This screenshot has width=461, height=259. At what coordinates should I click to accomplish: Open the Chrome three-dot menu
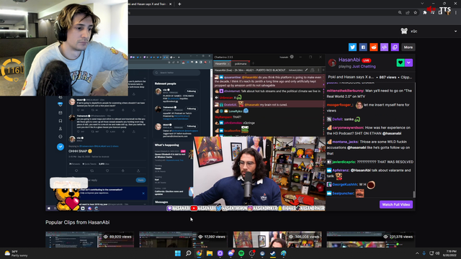(456, 13)
